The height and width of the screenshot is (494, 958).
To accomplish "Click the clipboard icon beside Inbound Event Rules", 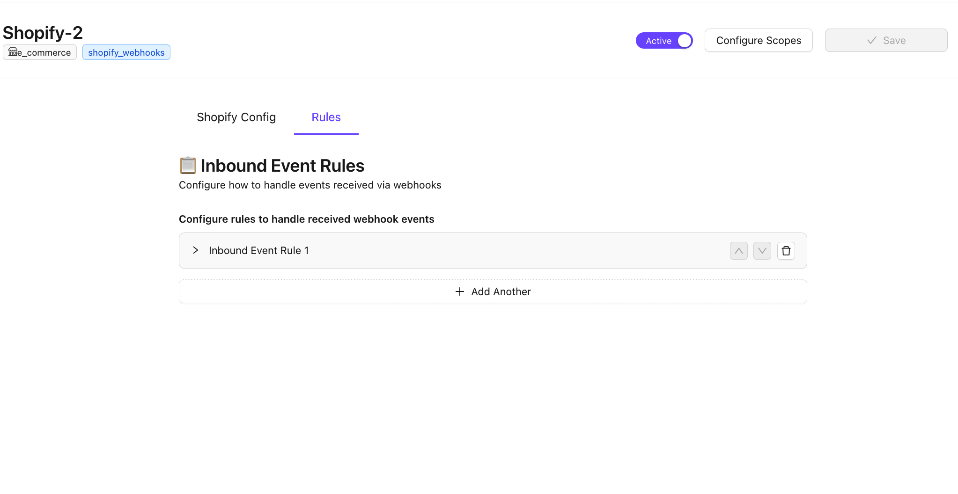I will click(x=188, y=166).
